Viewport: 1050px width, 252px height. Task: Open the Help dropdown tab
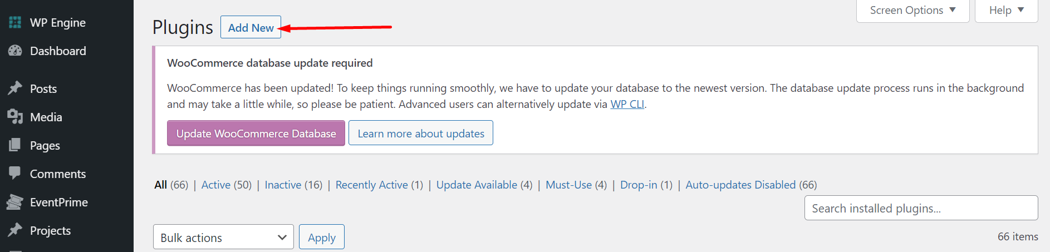pyautogui.click(x=1006, y=10)
